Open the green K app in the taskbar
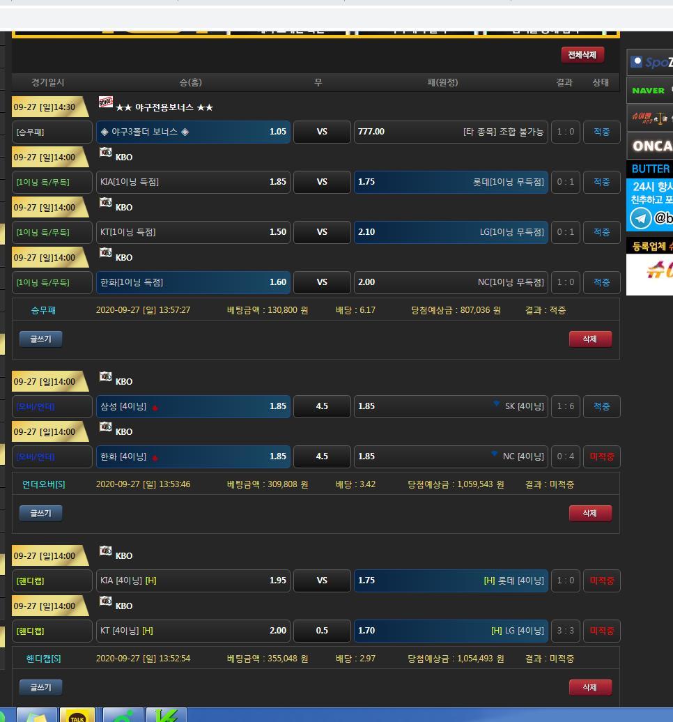Viewport: 673px width, 722px height. [166, 716]
